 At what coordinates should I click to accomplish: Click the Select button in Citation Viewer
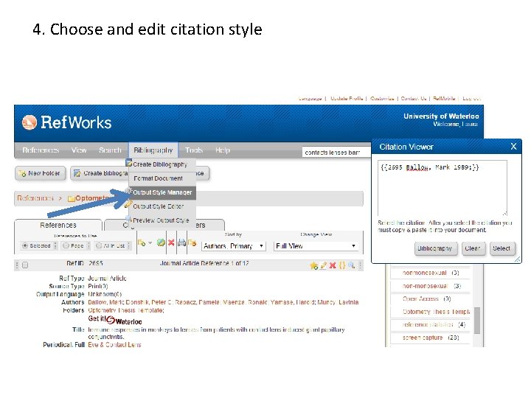[x=502, y=248]
